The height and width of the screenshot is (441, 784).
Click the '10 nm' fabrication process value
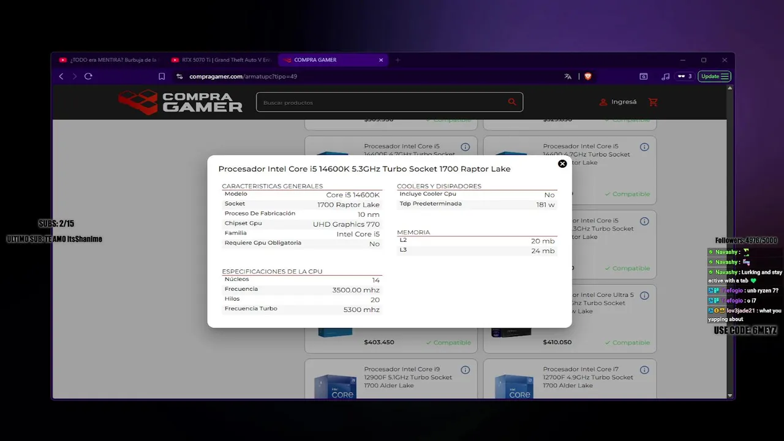tap(369, 214)
